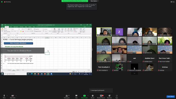Open the Page Layout ribbon tab
The height and width of the screenshot is (99, 176).
click(x=16, y=27)
